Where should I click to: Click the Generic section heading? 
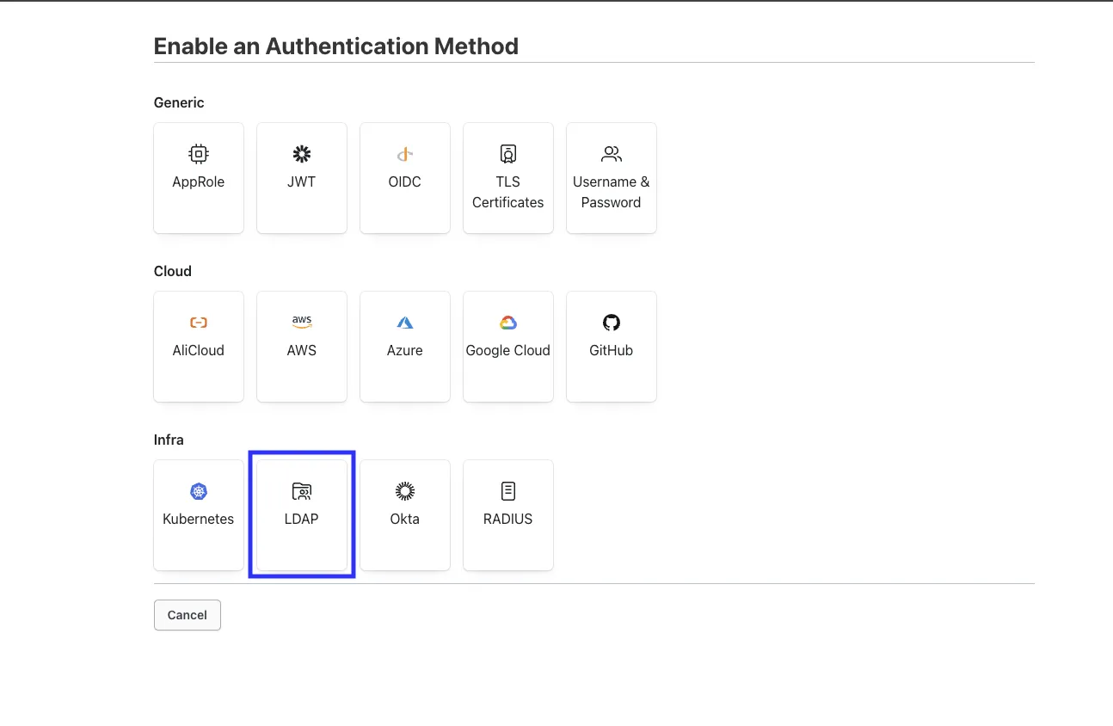tap(179, 102)
